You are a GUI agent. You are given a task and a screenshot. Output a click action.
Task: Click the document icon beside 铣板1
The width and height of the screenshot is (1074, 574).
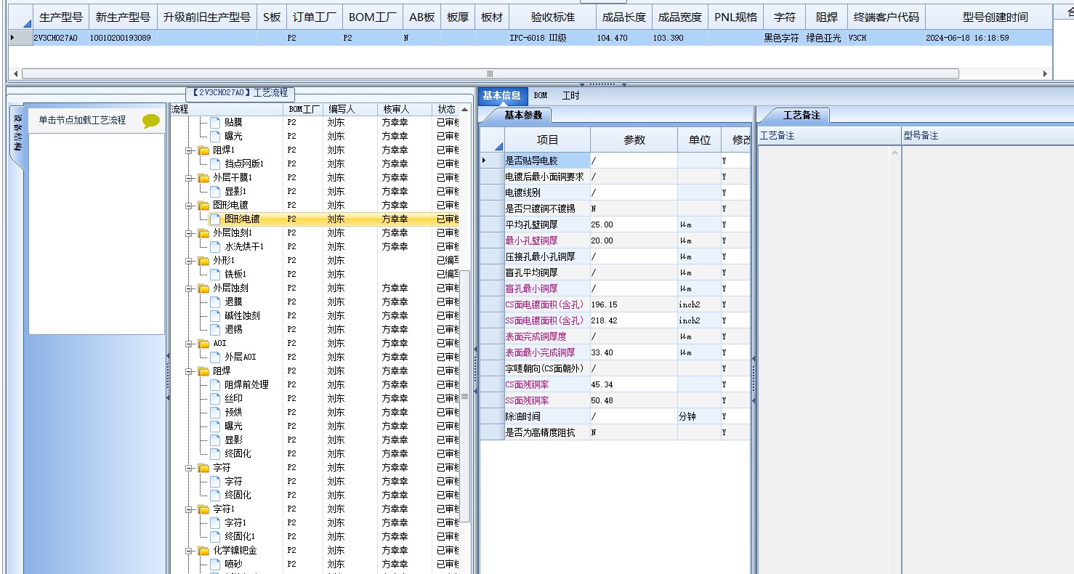215,274
